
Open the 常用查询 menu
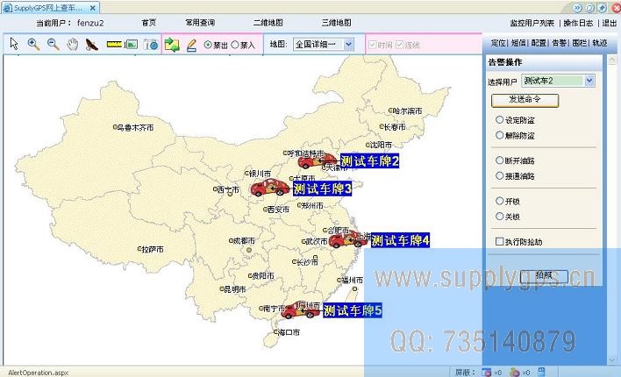click(200, 23)
